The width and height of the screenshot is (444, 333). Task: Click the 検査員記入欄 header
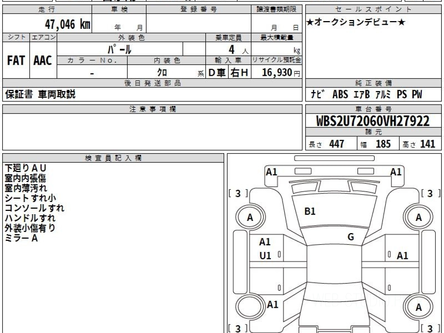click(x=113, y=158)
